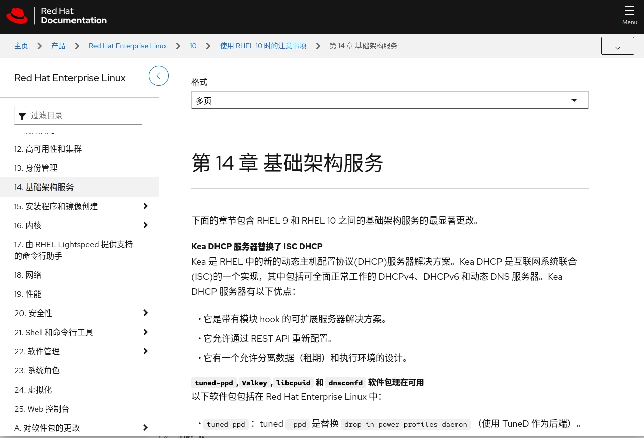
Task: Open the language selector dropdown below Menu
Action: point(617,46)
